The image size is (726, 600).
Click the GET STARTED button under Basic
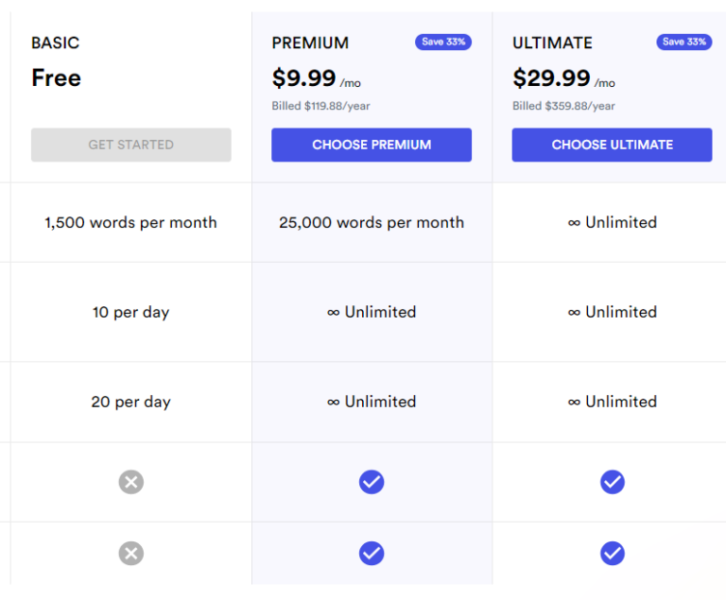[130, 145]
